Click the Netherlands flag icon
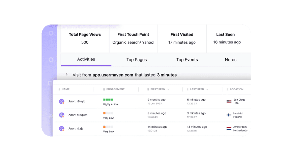The height and width of the screenshot is (161, 288). click(x=229, y=128)
